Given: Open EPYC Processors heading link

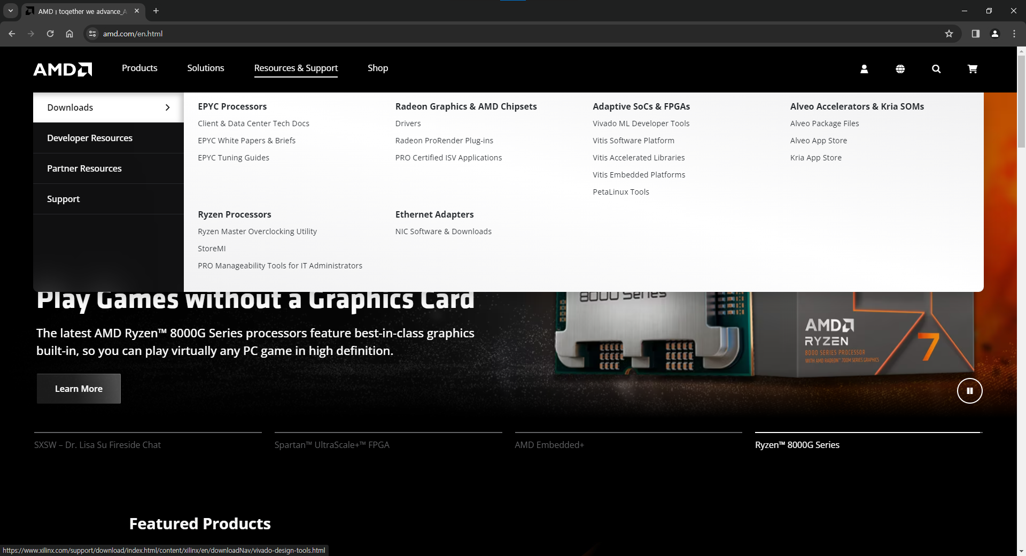Looking at the screenshot, I should click(232, 106).
